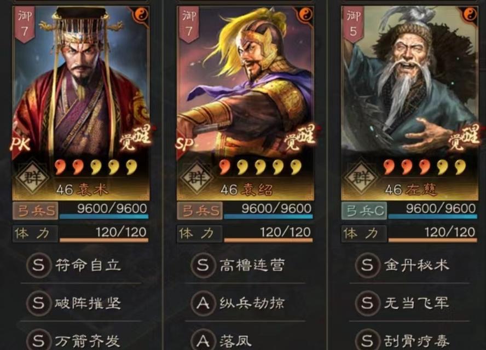Tap the 御 5 badge on 左慈 card

[x=353, y=24]
